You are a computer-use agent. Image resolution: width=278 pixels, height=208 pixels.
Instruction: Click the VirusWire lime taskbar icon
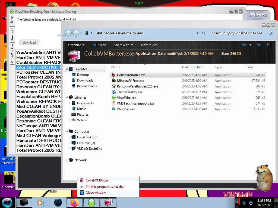[91, 203]
